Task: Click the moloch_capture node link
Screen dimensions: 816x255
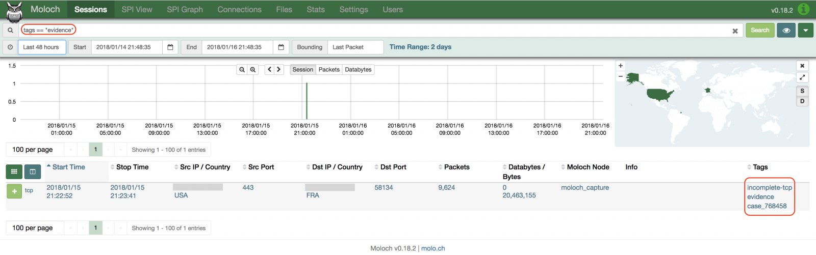Action: 585,187
